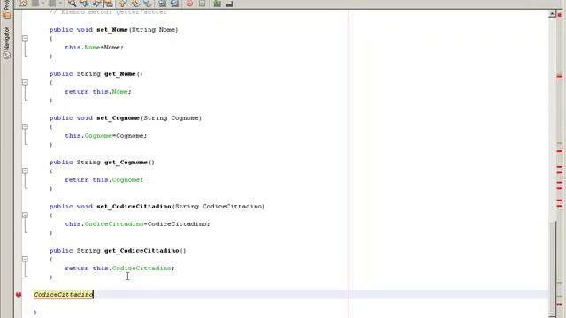Stop Macro Recording toolbar icon
This screenshot has height=318, width=566.
pyautogui.click(x=202, y=4)
